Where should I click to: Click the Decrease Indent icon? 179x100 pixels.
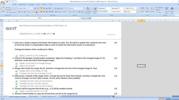50,12
